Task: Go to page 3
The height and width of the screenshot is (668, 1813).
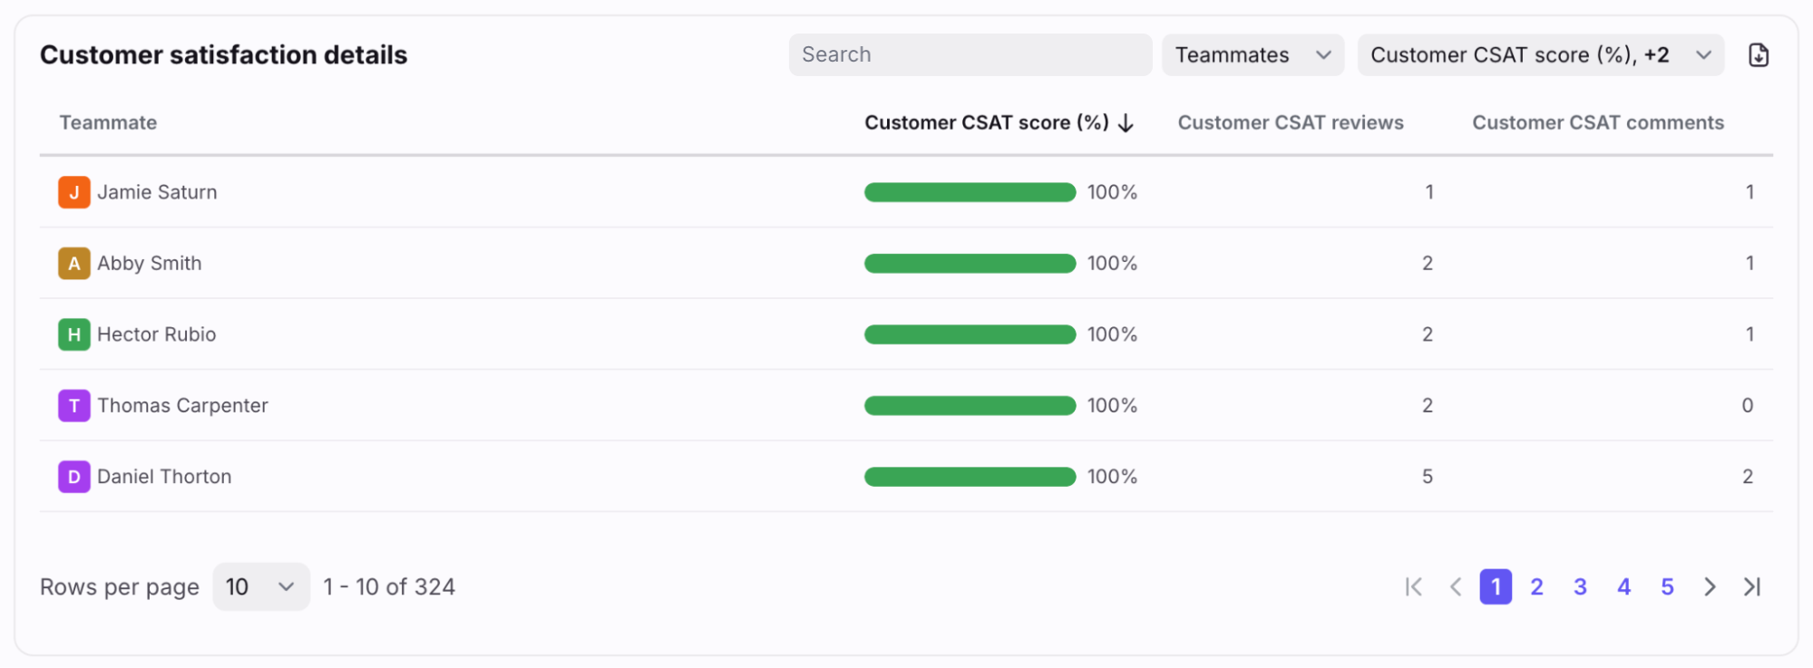Action: point(1580,587)
